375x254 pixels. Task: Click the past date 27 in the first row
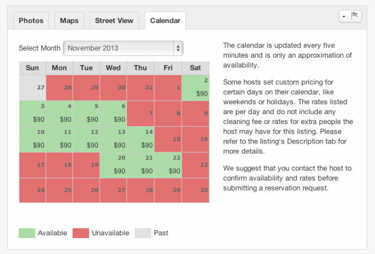click(x=32, y=87)
